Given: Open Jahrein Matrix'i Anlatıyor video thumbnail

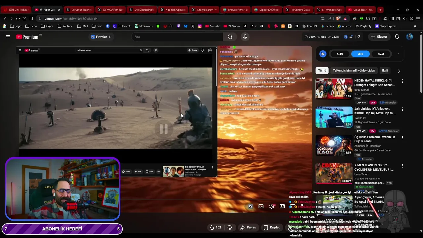Looking at the screenshot, I should point(334,117).
